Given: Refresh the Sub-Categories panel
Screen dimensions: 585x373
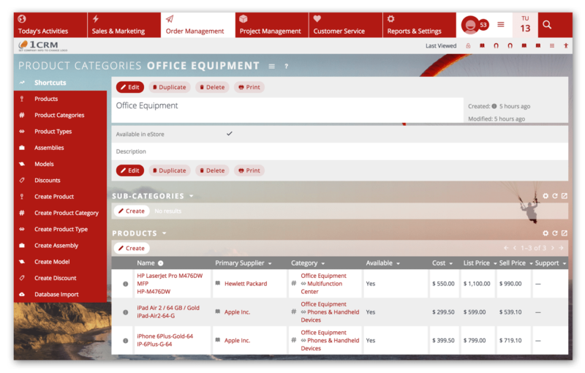Looking at the screenshot, I should tap(555, 196).
